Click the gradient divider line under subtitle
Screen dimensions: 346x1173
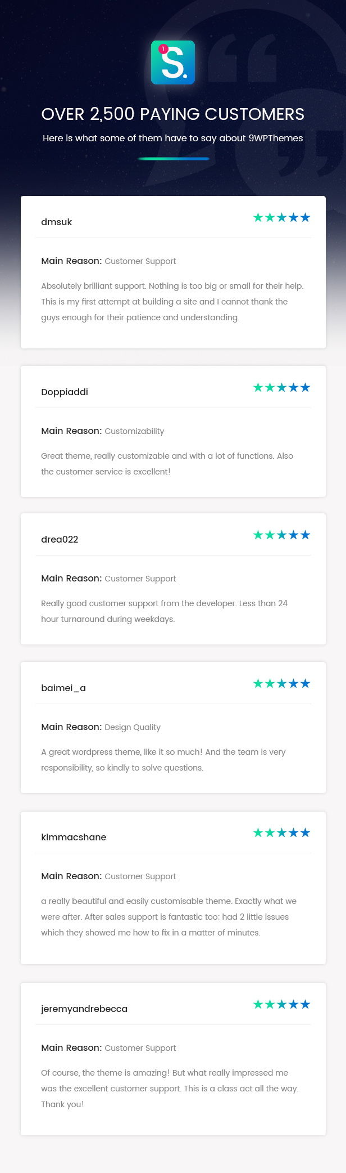point(173,159)
